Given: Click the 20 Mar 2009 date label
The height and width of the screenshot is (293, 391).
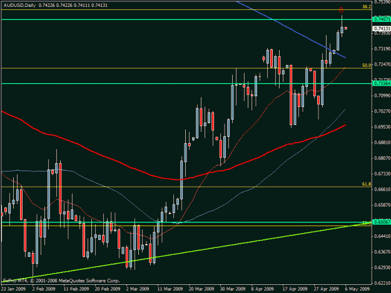Looking at the screenshot, I should (x=201, y=289).
